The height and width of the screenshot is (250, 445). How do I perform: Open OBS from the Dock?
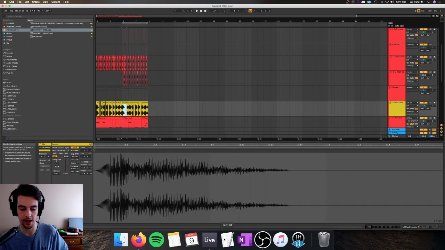point(262,240)
